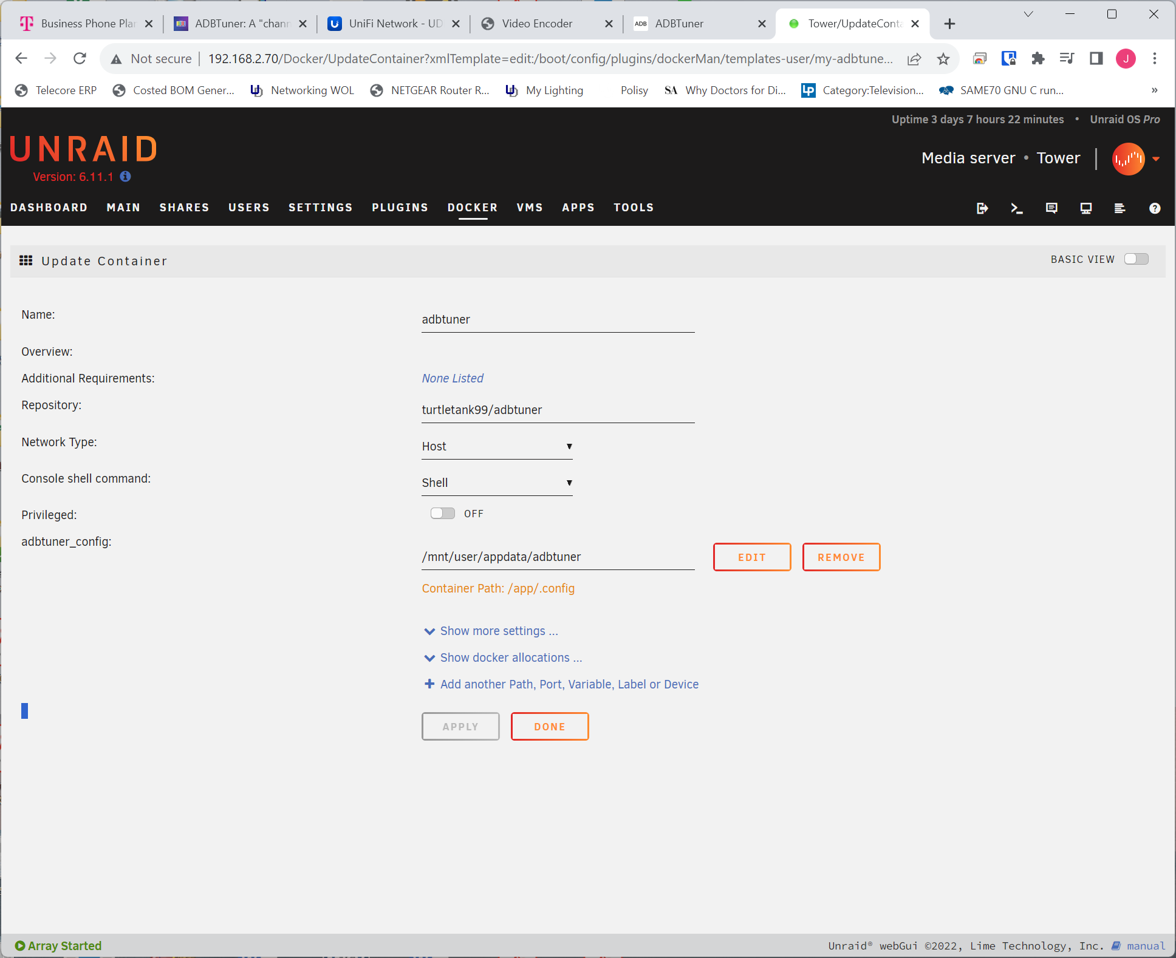The width and height of the screenshot is (1176, 958).
Task: Click Add another Path, Port, Variable link
Action: (569, 684)
